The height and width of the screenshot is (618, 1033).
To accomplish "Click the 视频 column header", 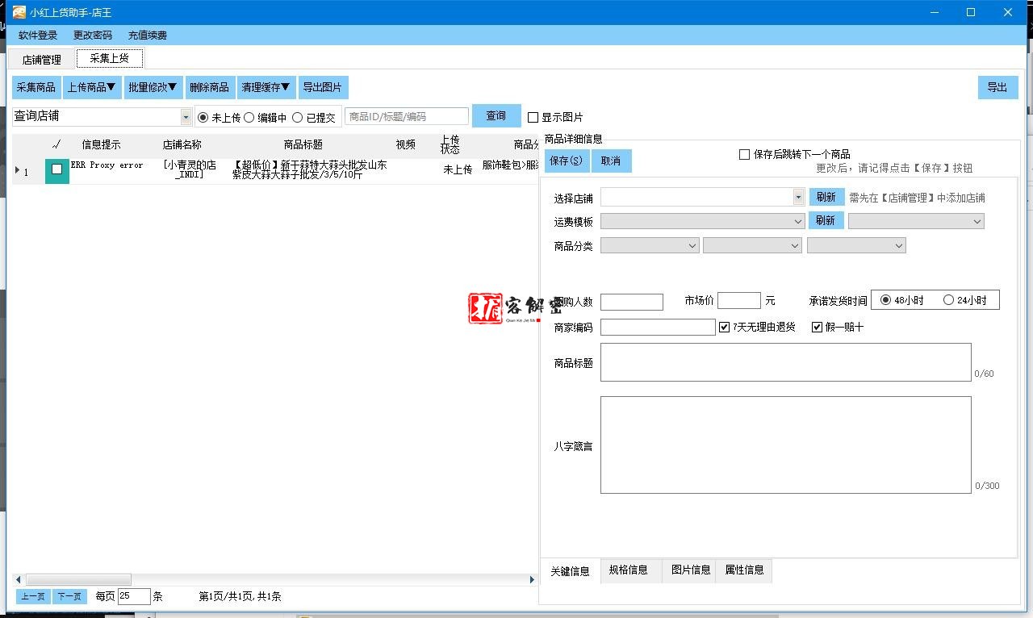I will [406, 145].
